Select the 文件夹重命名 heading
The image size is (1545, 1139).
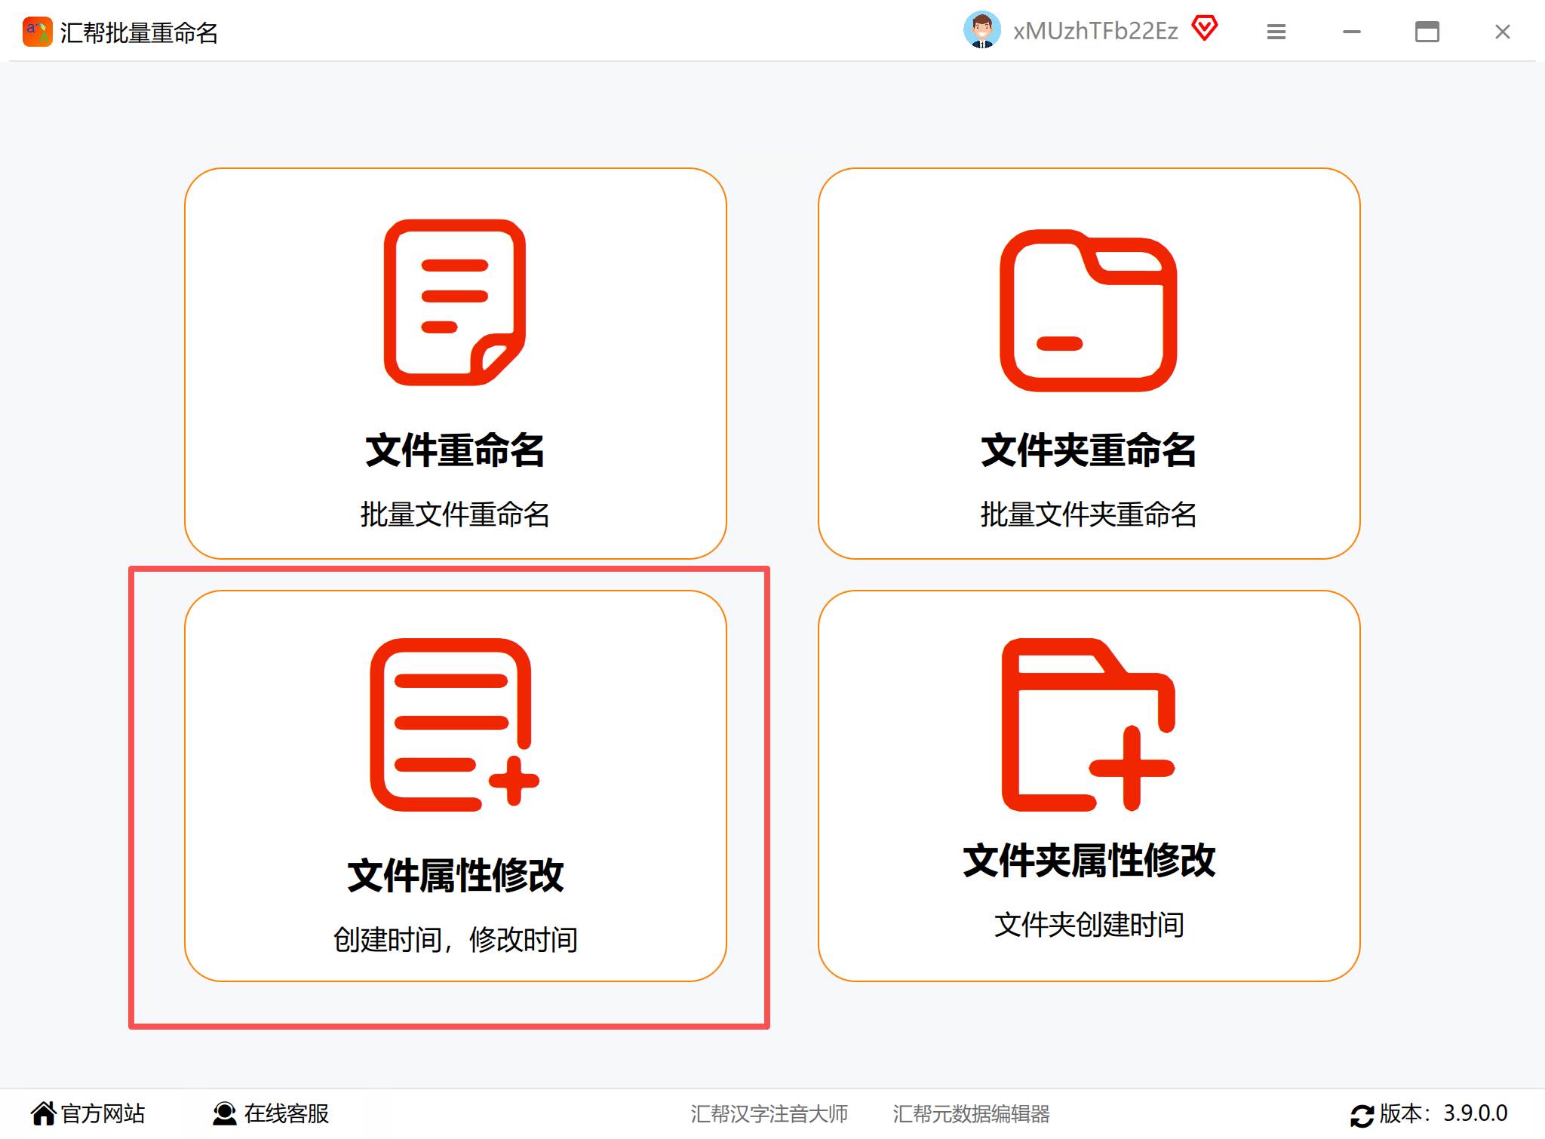1088,450
